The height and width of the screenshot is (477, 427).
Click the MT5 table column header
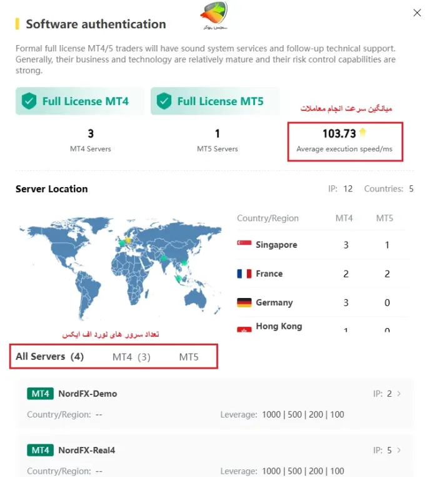pyautogui.click(x=384, y=218)
